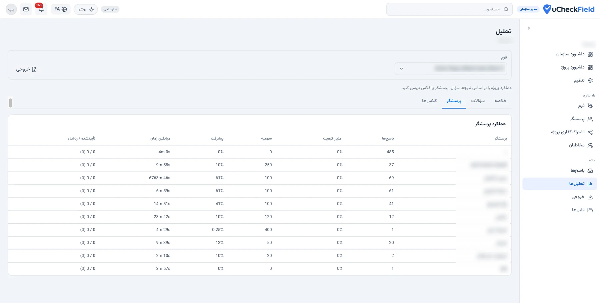Click the پرسشگر users icon in sidebar

click(x=590, y=119)
